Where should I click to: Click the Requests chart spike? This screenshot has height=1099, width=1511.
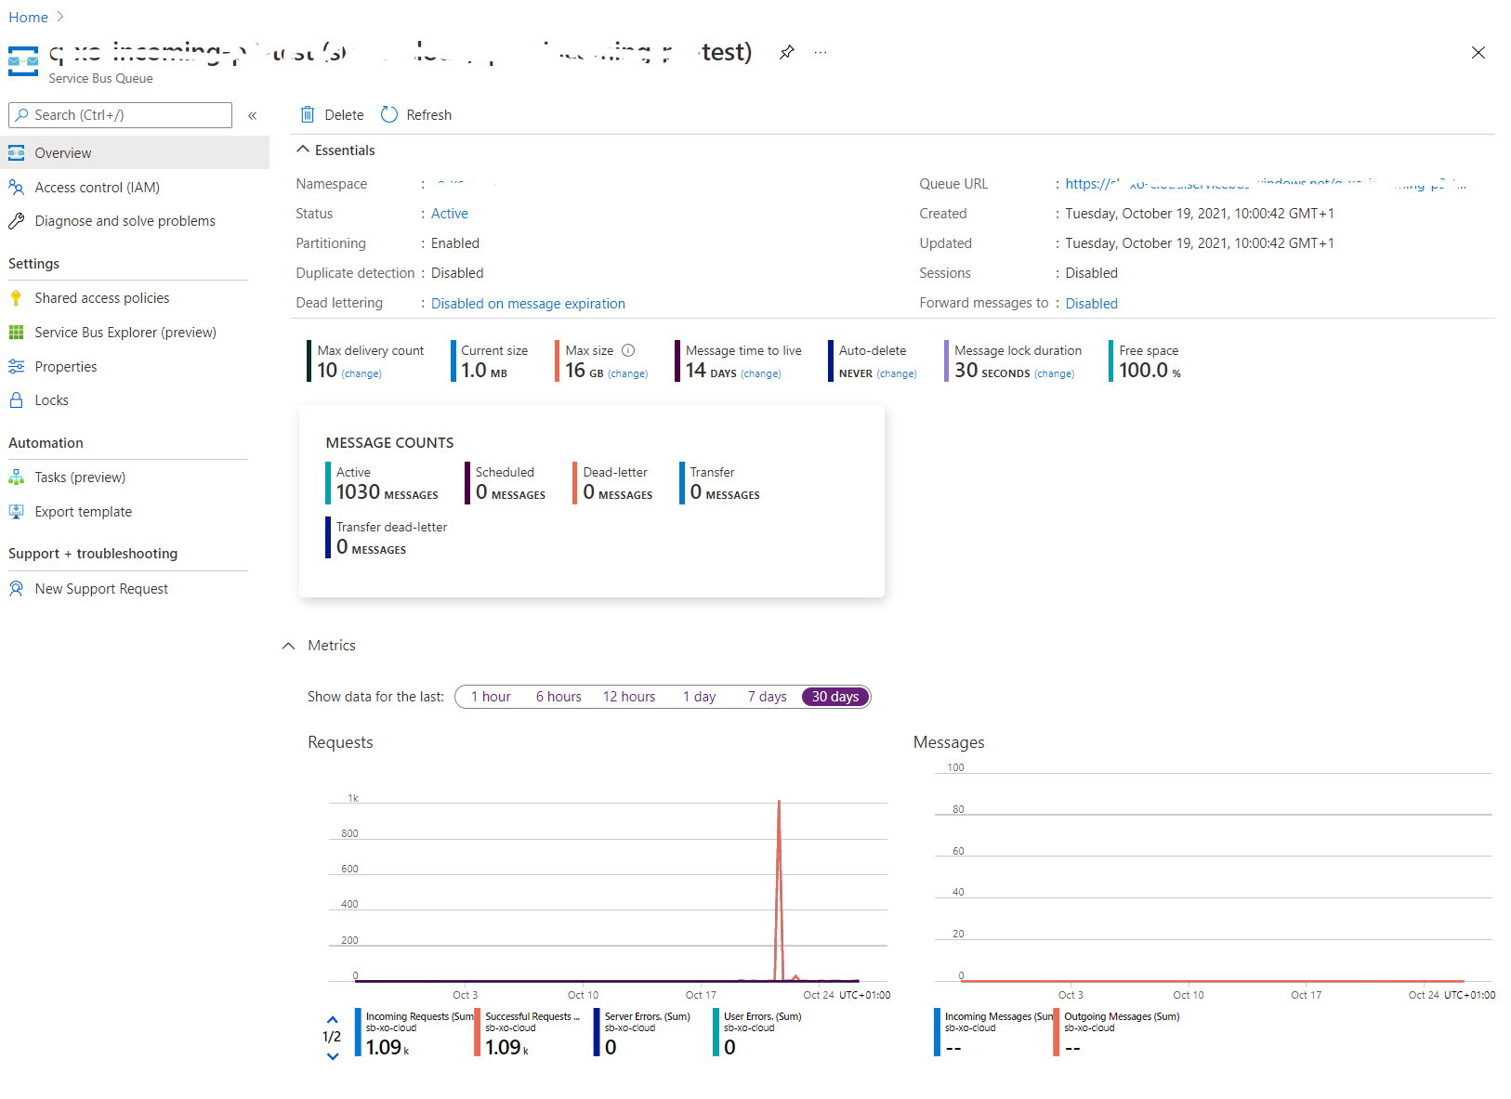point(779,889)
